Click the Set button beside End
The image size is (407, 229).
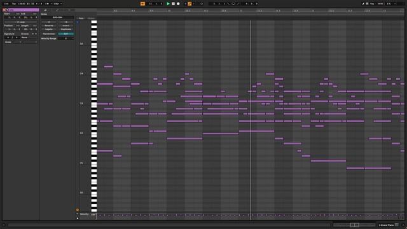click(34, 14)
